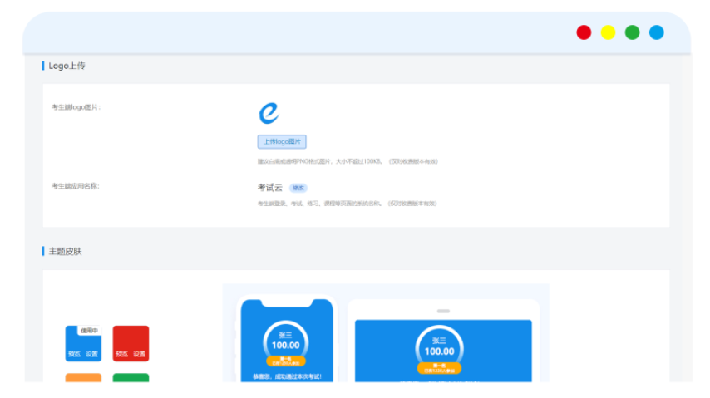Viewport: 710px width, 398px height.
Task: Click the blue circle in the title bar
Action: tap(656, 32)
